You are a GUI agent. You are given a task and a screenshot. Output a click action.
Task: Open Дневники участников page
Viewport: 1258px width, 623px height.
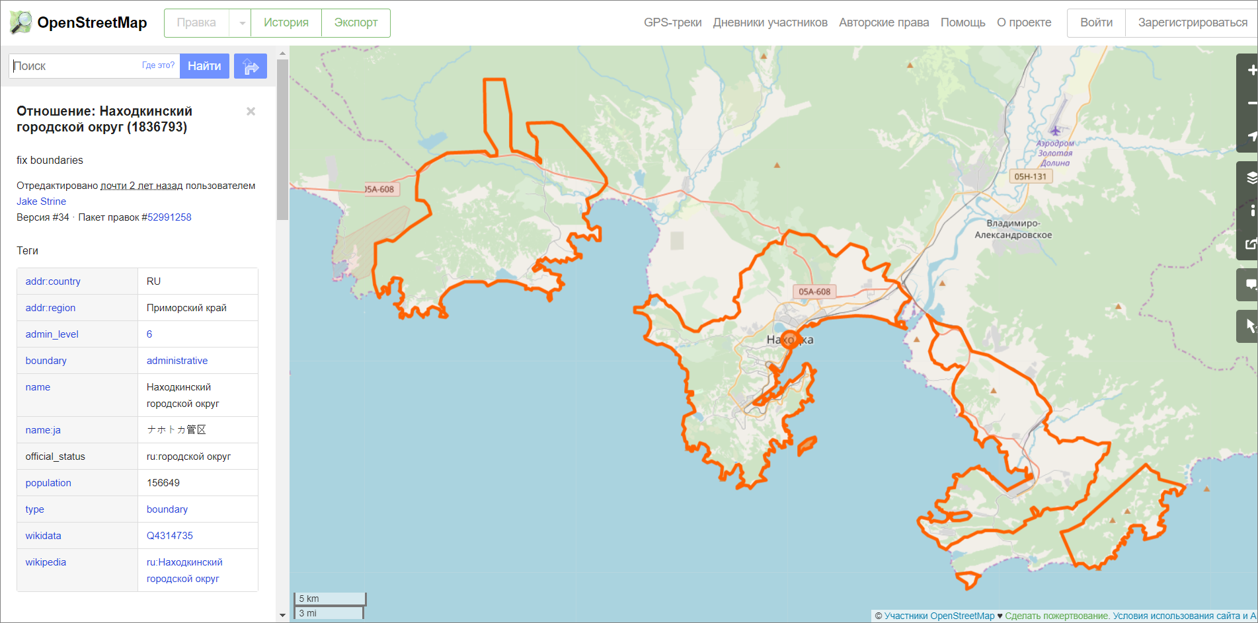770,22
